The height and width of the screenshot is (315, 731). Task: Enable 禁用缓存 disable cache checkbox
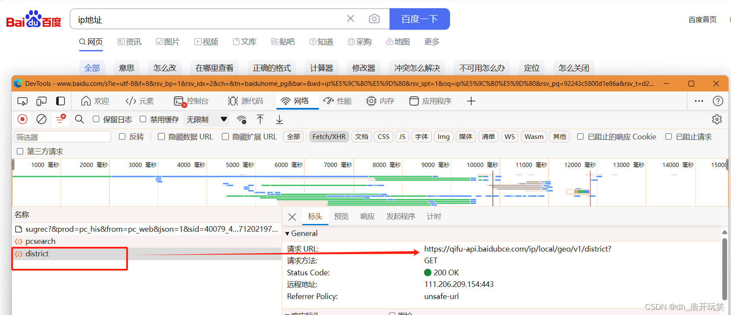(x=143, y=119)
